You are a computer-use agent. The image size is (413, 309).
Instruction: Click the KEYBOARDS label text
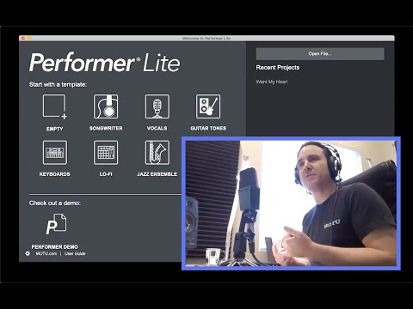click(54, 174)
